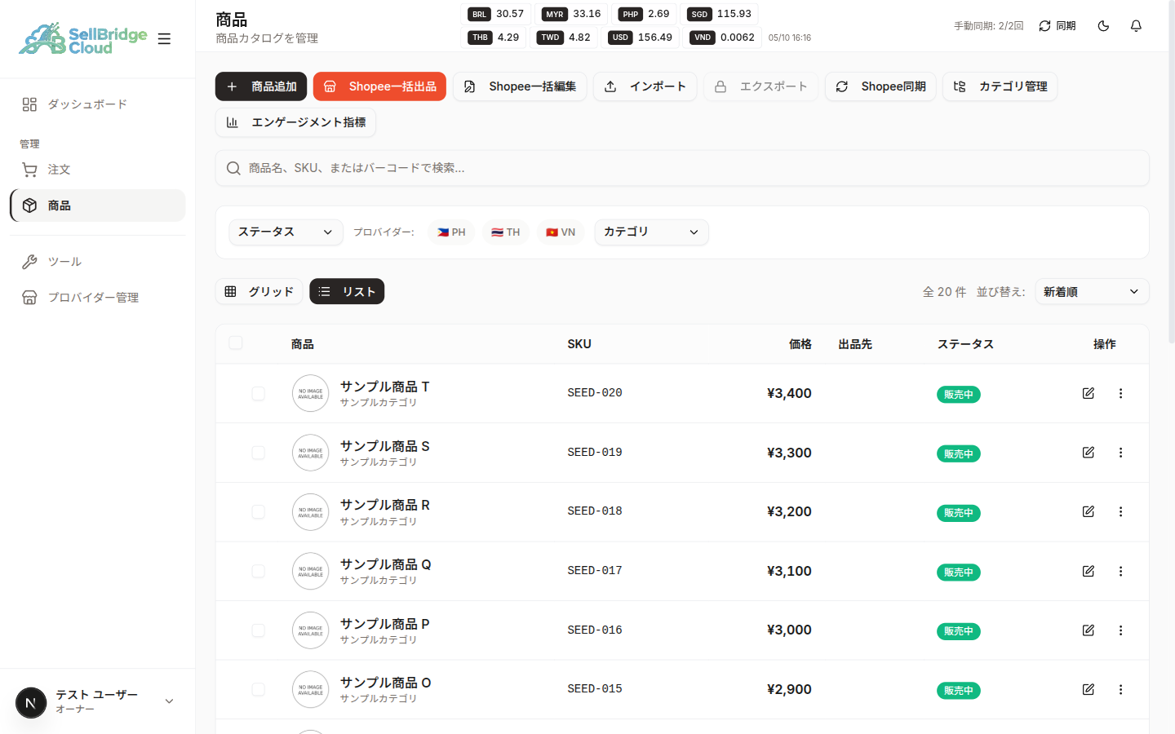Check the box for サンプル商品 O
1175x734 pixels.
click(x=258, y=690)
